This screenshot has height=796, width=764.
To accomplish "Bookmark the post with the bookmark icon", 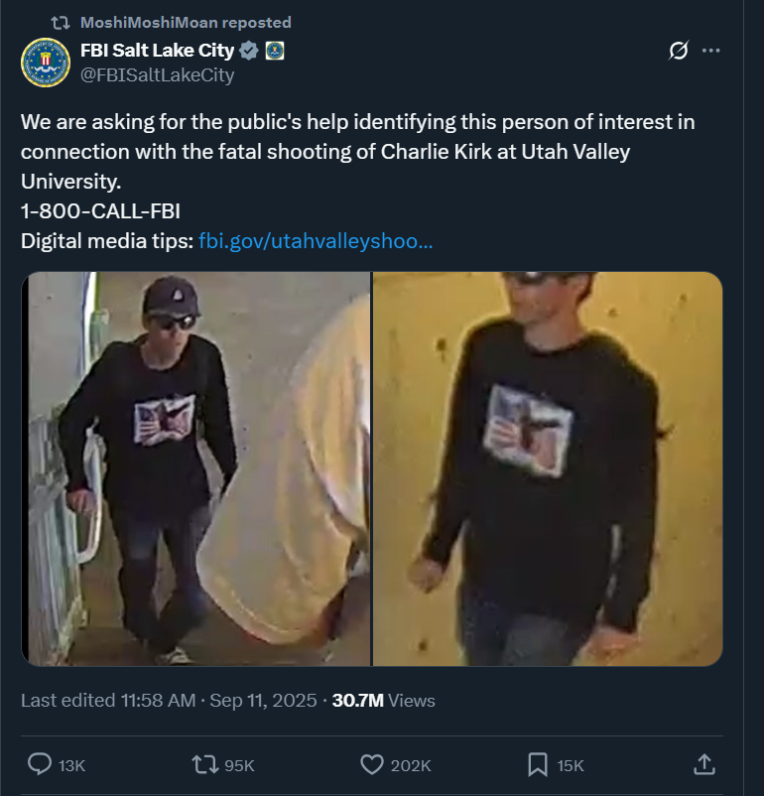I will click(538, 764).
